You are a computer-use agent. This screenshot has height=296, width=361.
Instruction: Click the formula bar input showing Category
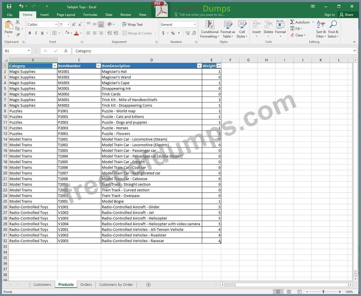214,51
